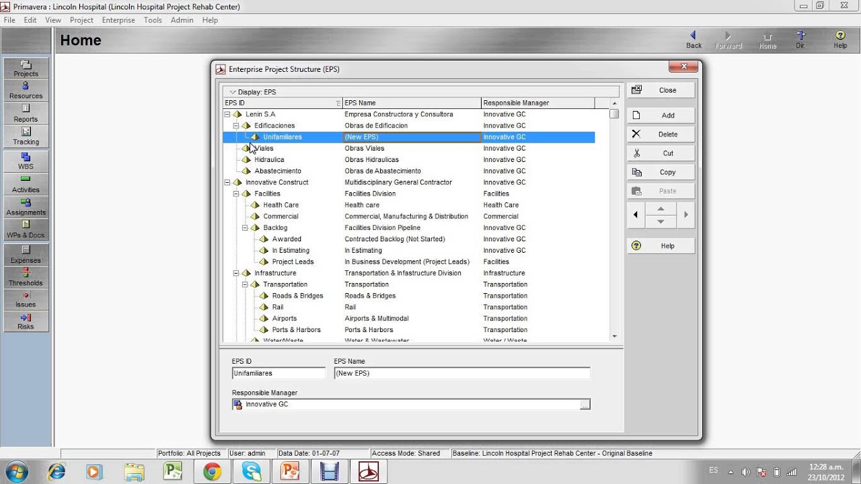Collapse the Backlog node

click(x=245, y=228)
